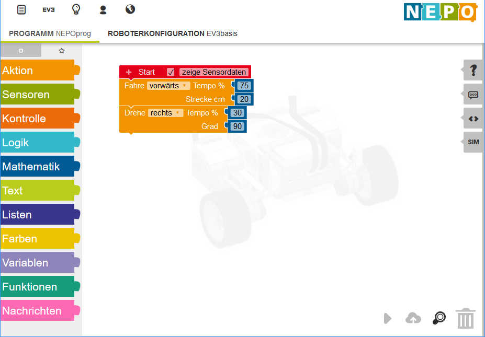Switch to the beginner toolbox toggle
Viewport: 485px width, 337px height.
(x=21, y=50)
